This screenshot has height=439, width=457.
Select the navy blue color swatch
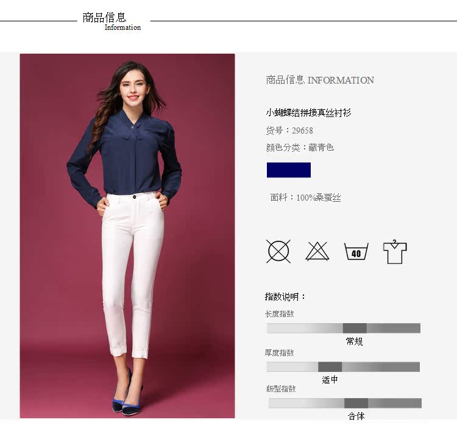pos(289,170)
